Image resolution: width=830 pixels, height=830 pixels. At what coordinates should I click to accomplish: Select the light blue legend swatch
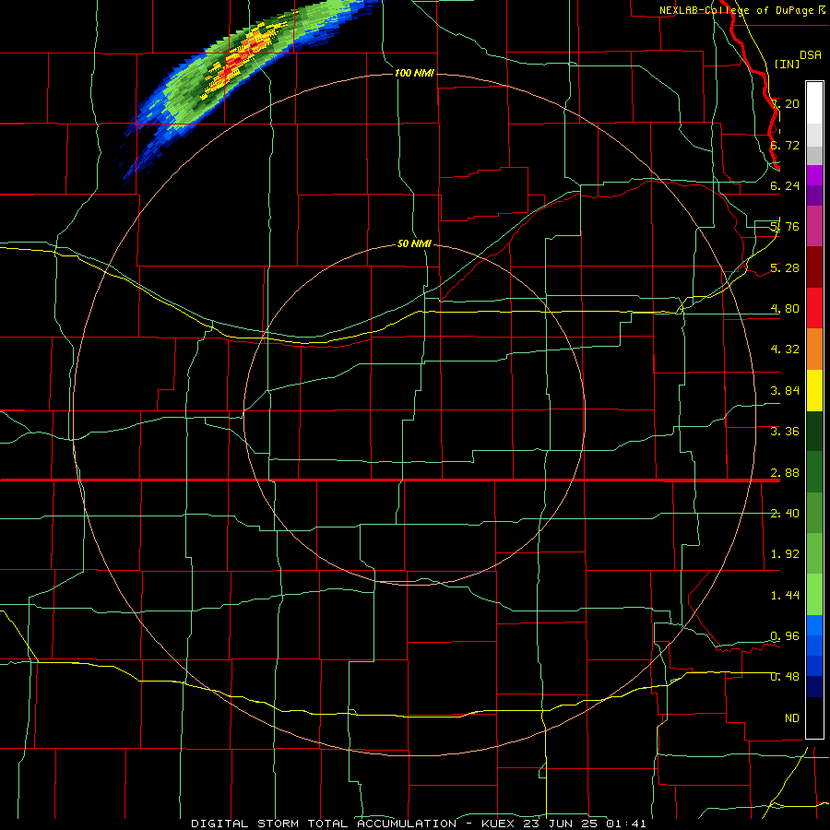click(814, 625)
